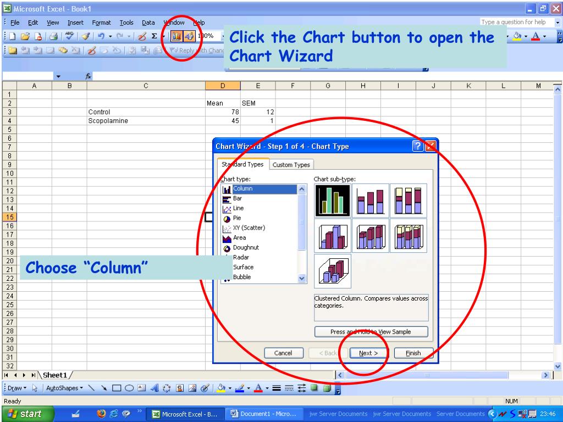Open a file with the Open folder icon
This screenshot has height=422, width=563.
click(x=25, y=36)
